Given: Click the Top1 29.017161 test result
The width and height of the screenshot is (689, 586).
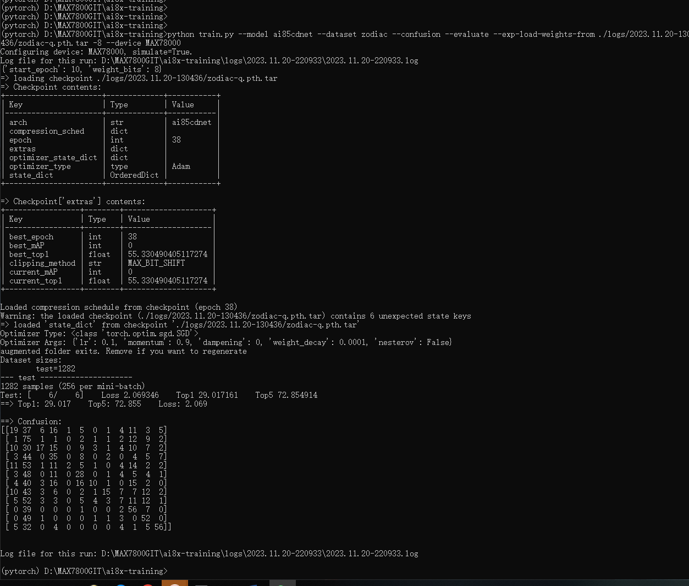Looking at the screenshot, I should coord(207,395).
